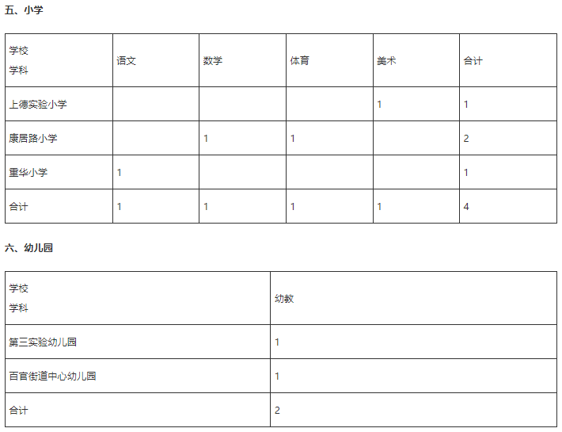Click the 美术 value for 上德实验小学
The image size is (562, 432).
[x=380, y=104]
